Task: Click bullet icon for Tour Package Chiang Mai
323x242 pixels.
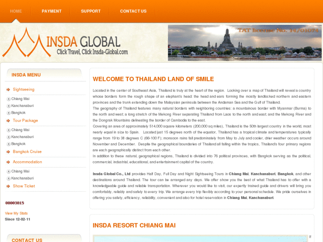Action: tap(8, 130)
